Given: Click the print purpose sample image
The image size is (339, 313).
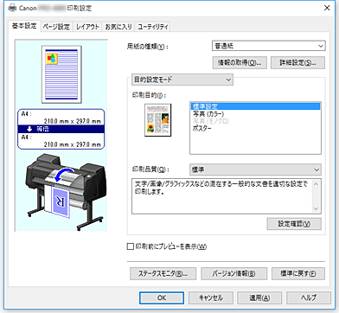Looking at the screenshot, I should (157, 120).
